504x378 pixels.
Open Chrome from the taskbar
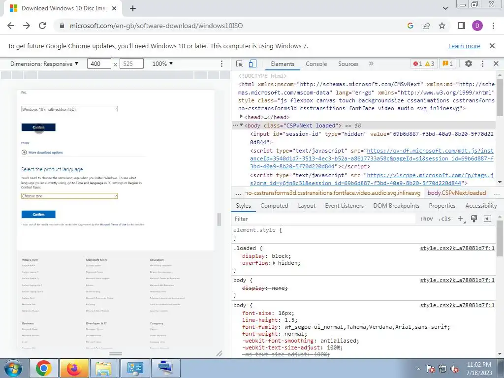44,368
